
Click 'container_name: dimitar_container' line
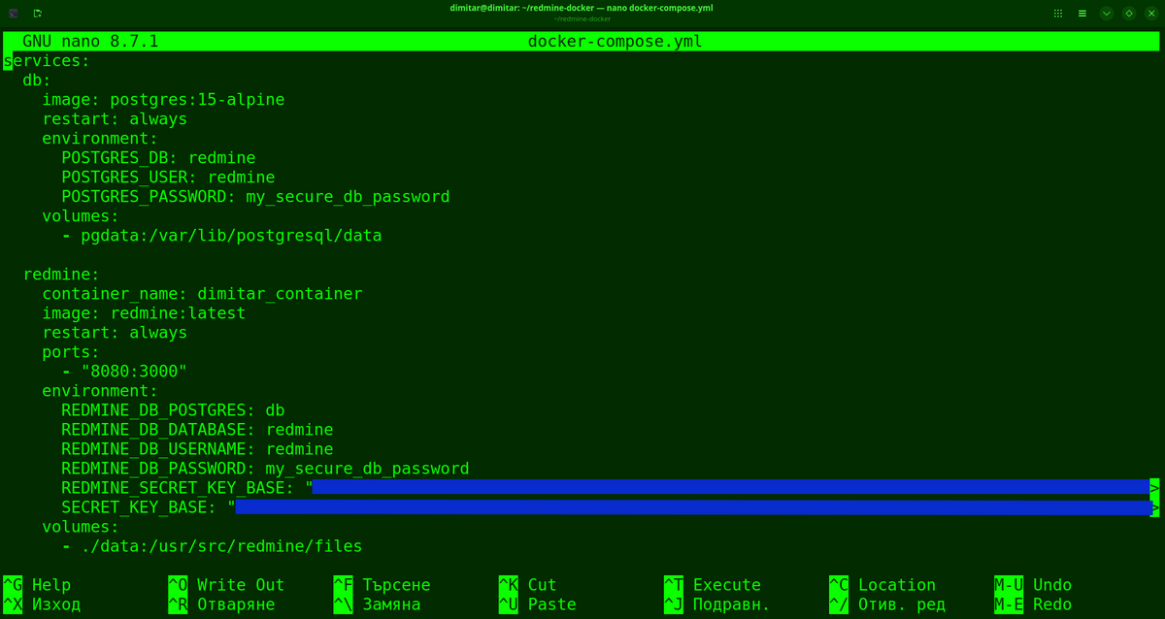202,294
